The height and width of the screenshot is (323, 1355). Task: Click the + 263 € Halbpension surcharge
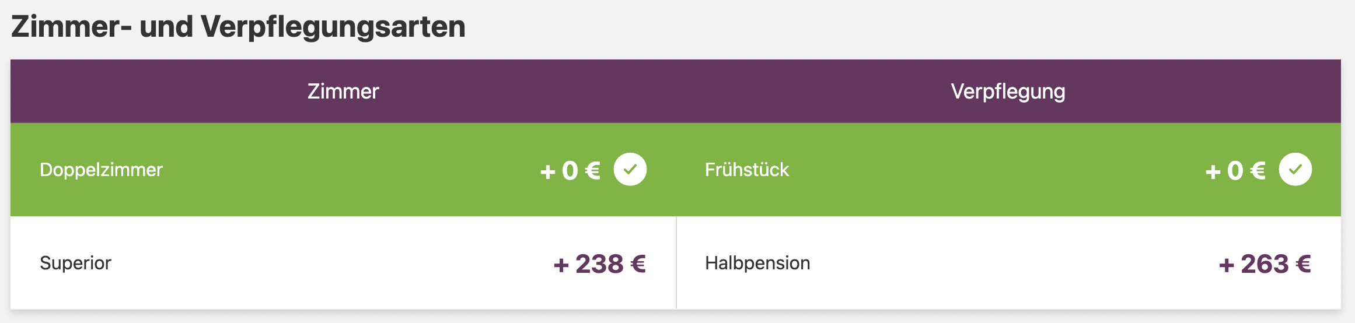coord(1265,264)
